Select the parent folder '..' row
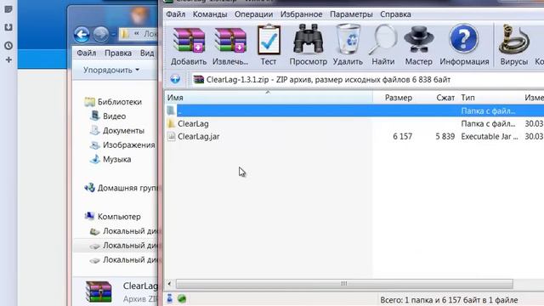544x306 pixels. tap(354, 110)
